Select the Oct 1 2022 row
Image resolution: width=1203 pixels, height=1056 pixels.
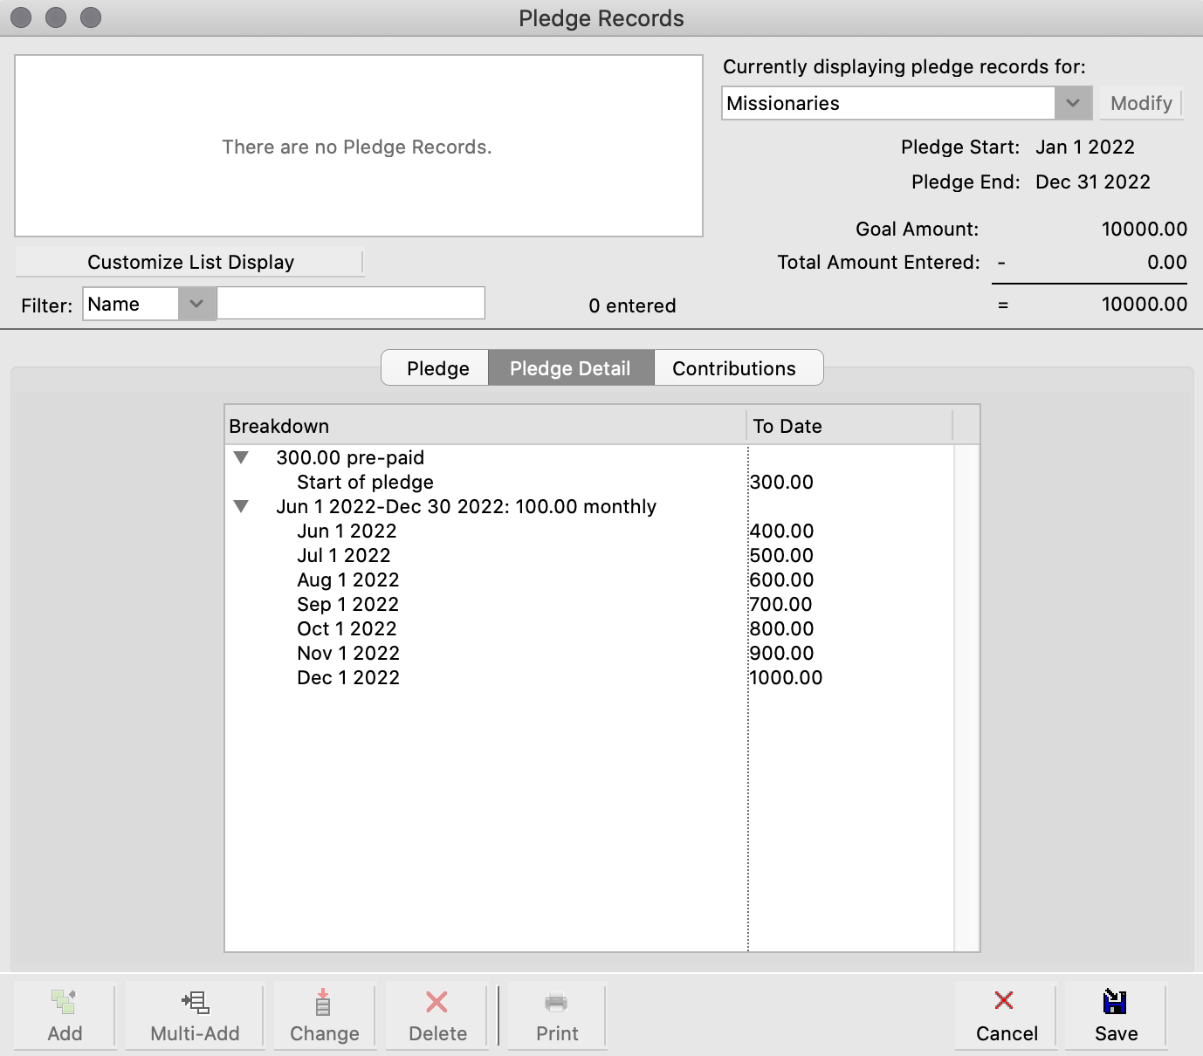pos(589,628)
